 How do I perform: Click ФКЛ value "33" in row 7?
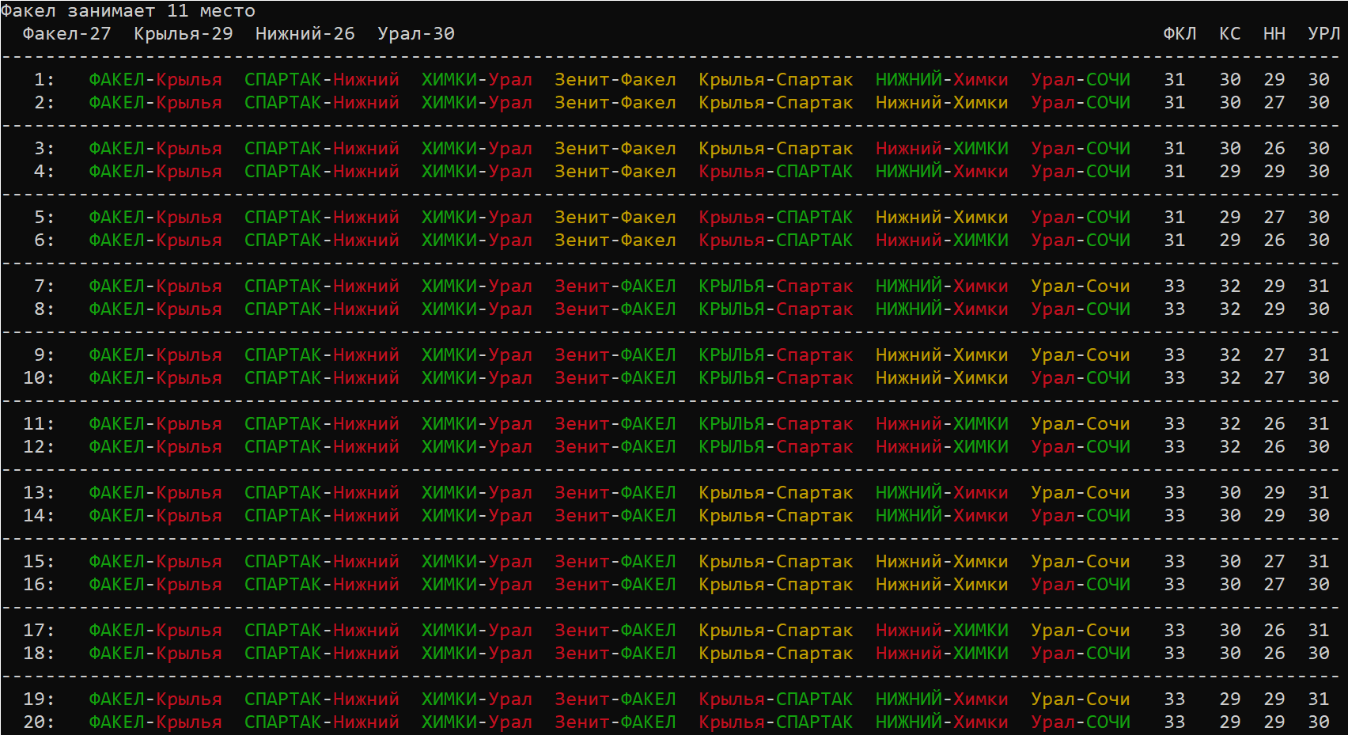click(x=1175, y=286)
